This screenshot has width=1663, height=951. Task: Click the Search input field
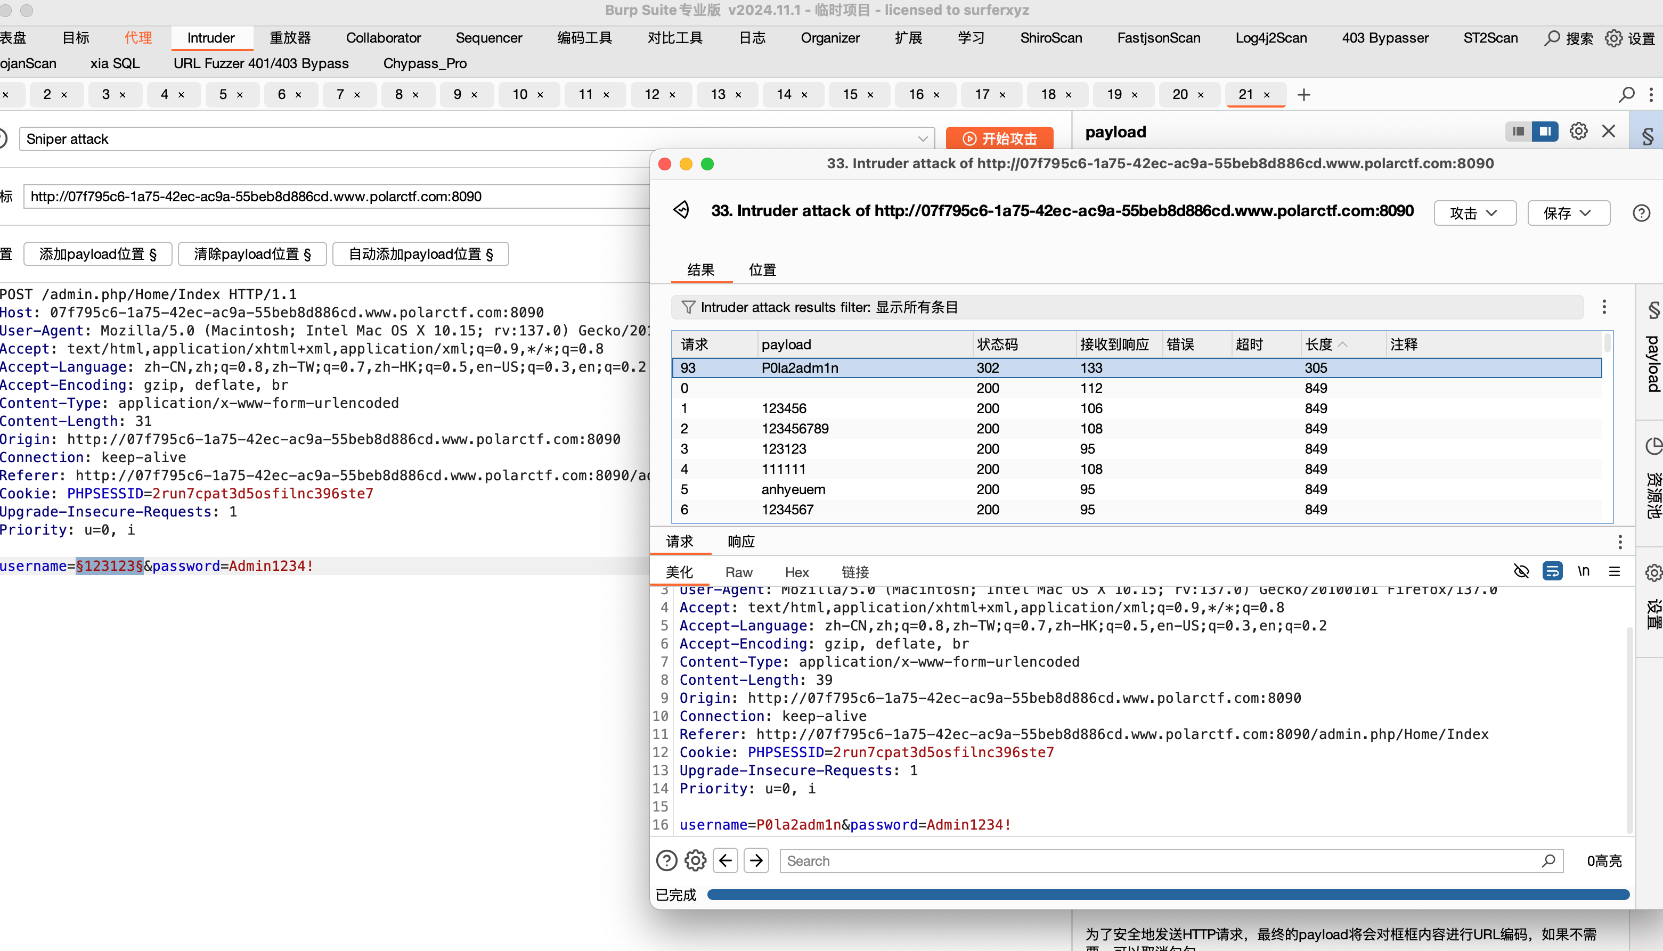click(x=1163, y=861)
